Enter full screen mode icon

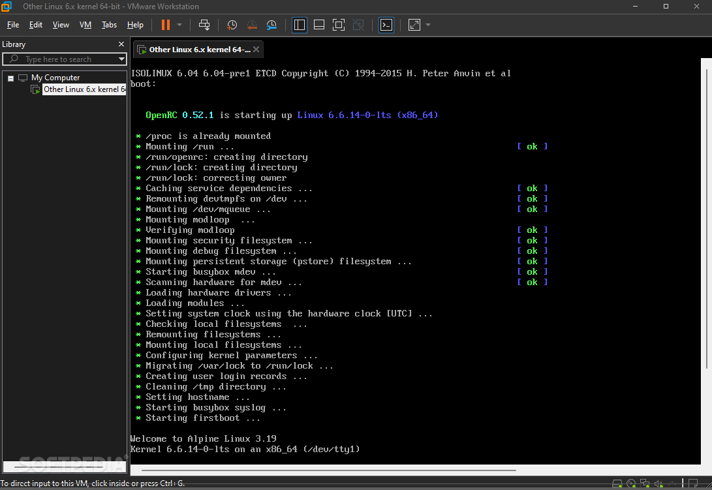click(339, 25)
